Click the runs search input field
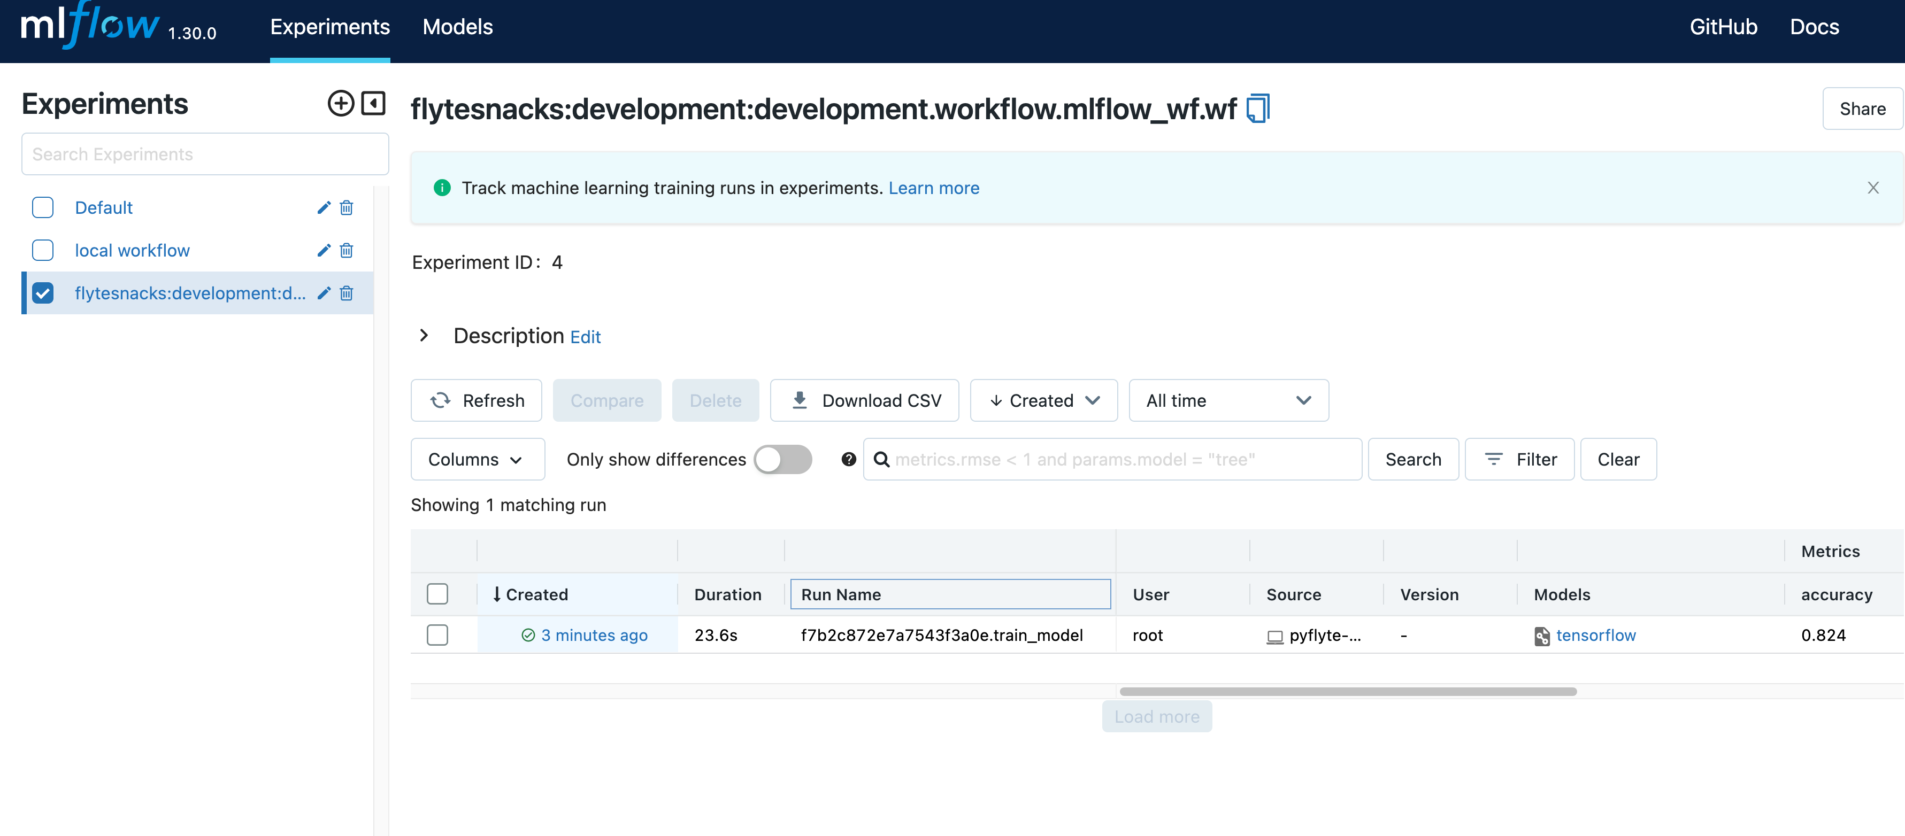Viewport: 1905px width, 836px height. tap(1109, 459)
